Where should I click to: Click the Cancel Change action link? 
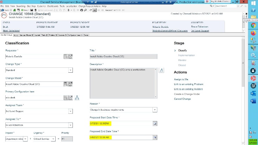(182, 99)
